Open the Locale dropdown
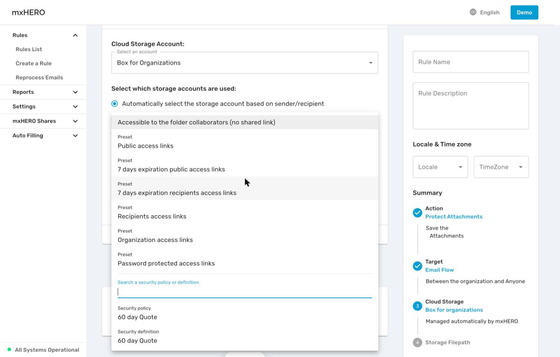The width and height of the screenshot is (560, 357). coord(440,167)
